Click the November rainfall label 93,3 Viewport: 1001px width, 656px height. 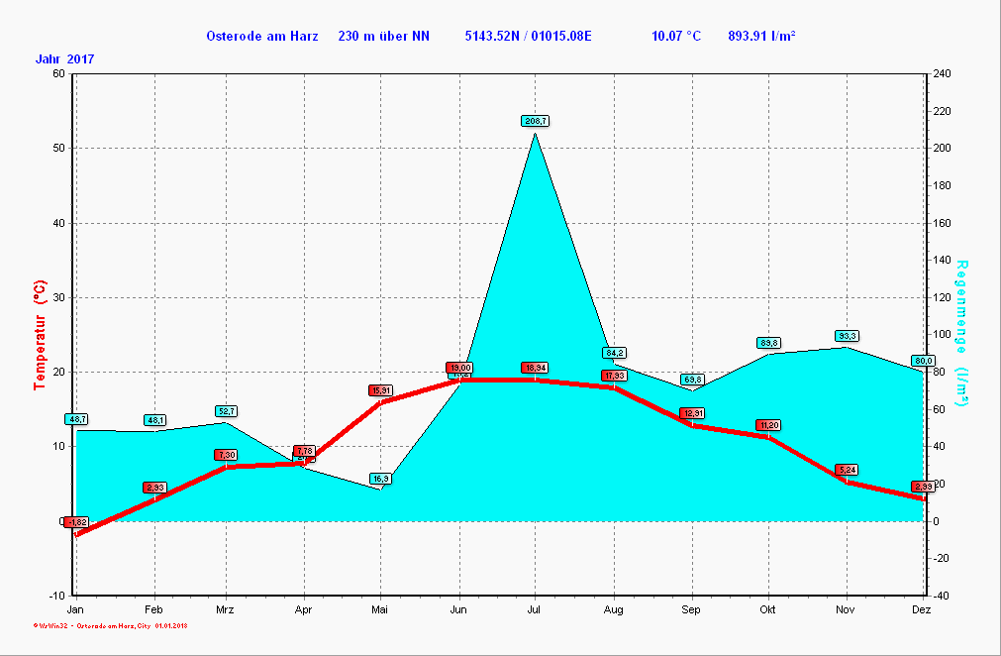click(847, 336)
